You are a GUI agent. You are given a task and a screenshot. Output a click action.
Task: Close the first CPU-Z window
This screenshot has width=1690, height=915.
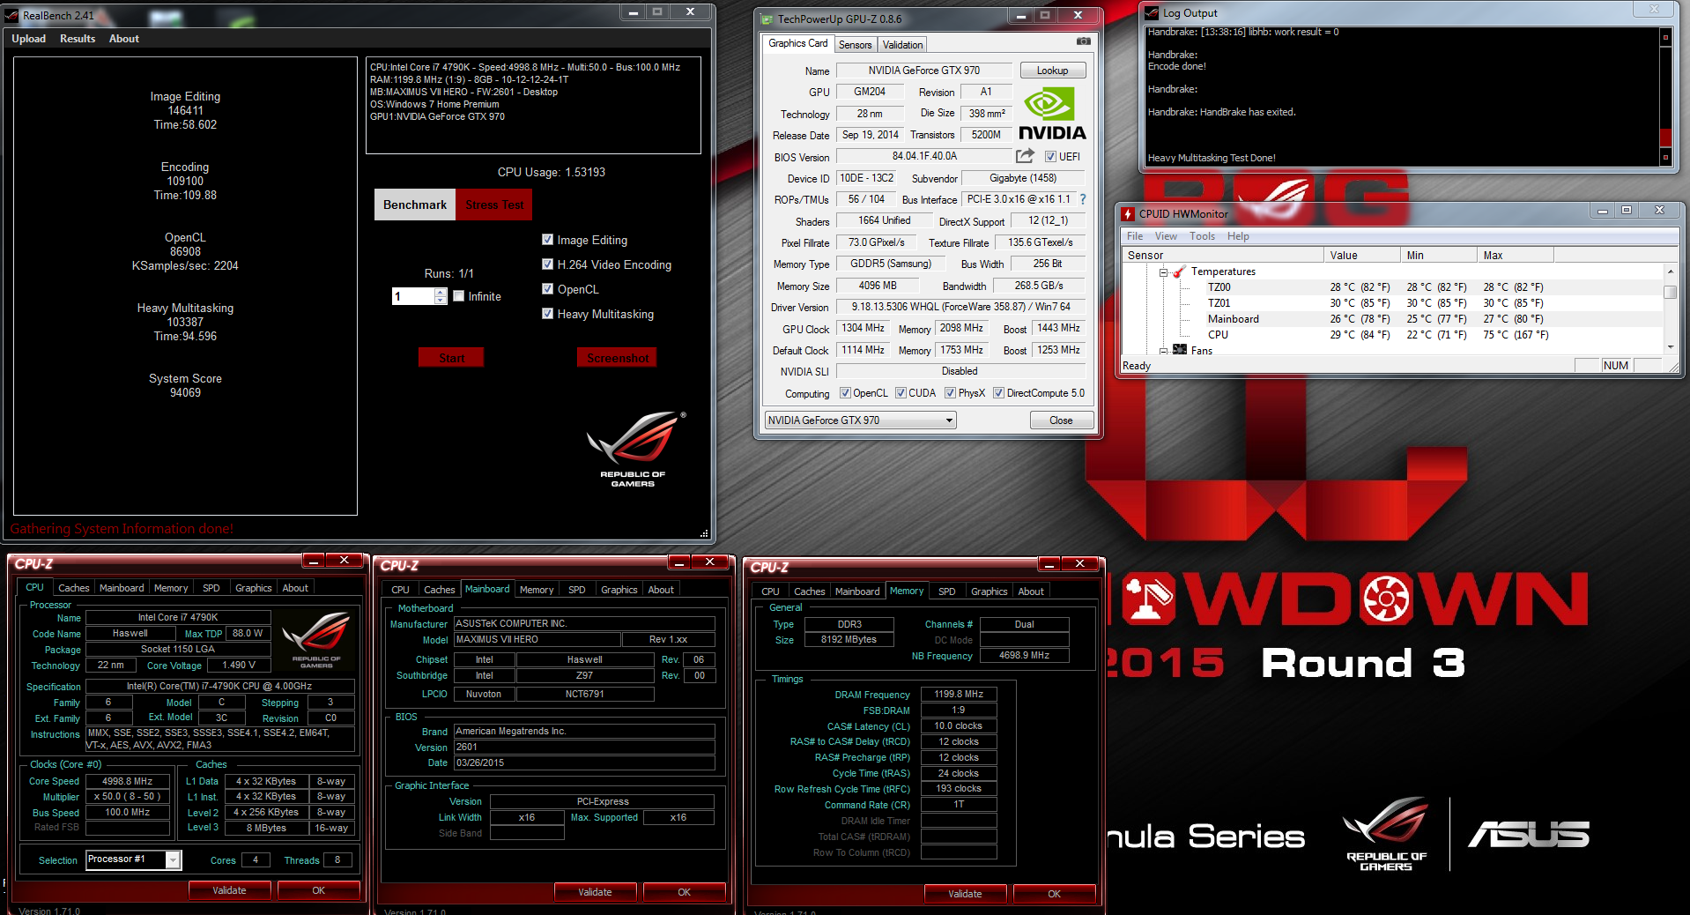(345, 560)
